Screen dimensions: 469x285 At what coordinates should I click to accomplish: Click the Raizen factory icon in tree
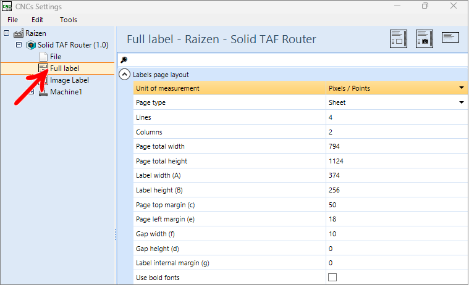(x=19, y=33)
